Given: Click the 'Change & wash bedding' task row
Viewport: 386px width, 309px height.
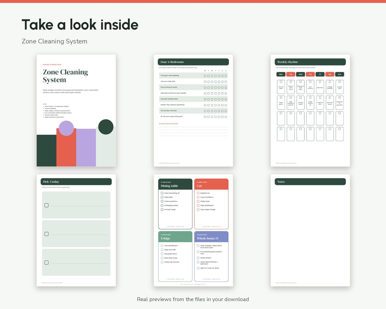Looking at the screenshot, I should click(x=193, y=75).
